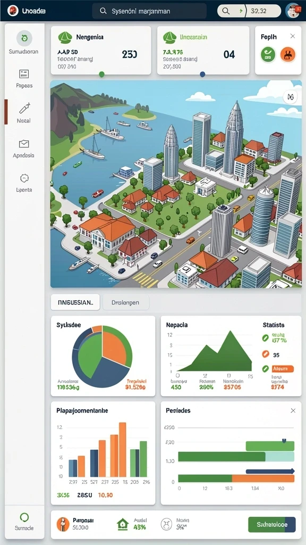The width and height of the screenshot is (306, 545).
Task: Click the green circular Fepih icon
Action: 268,55
